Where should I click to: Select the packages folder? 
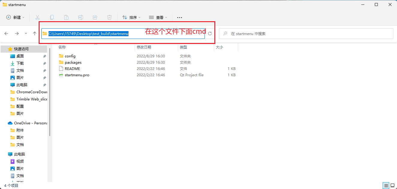[x=73, y=63]
